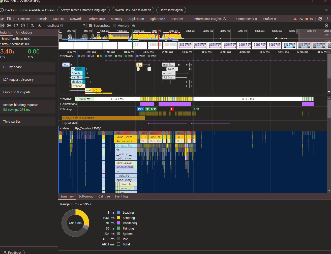Click the CLS 0.00 metric
The width and height of the screenshot is (331, 254).
(x=34, y=53)
